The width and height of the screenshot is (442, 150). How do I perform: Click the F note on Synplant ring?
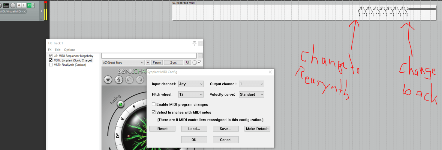(134, 107)
